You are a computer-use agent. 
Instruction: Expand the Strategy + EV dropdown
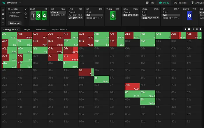[11, 29]
